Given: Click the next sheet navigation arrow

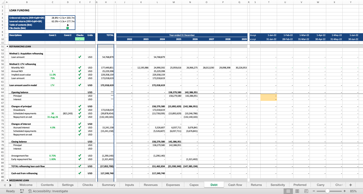Looking at the screenshot, I should [x=10, y=185].
